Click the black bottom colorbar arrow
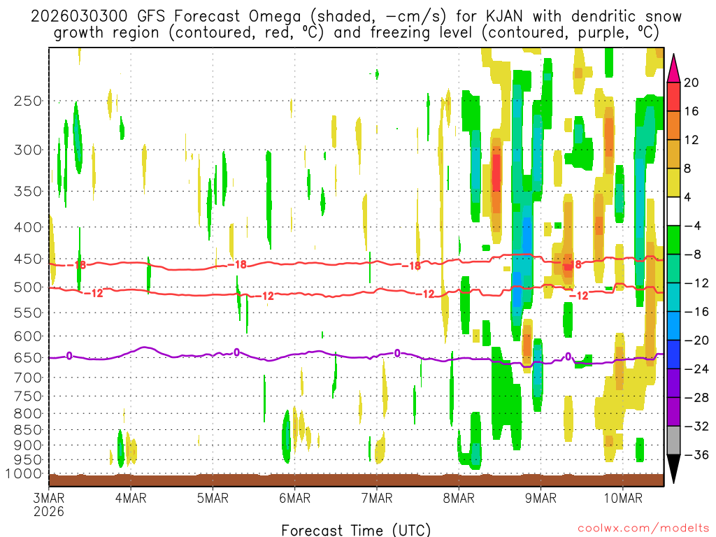 coord(673,469)
